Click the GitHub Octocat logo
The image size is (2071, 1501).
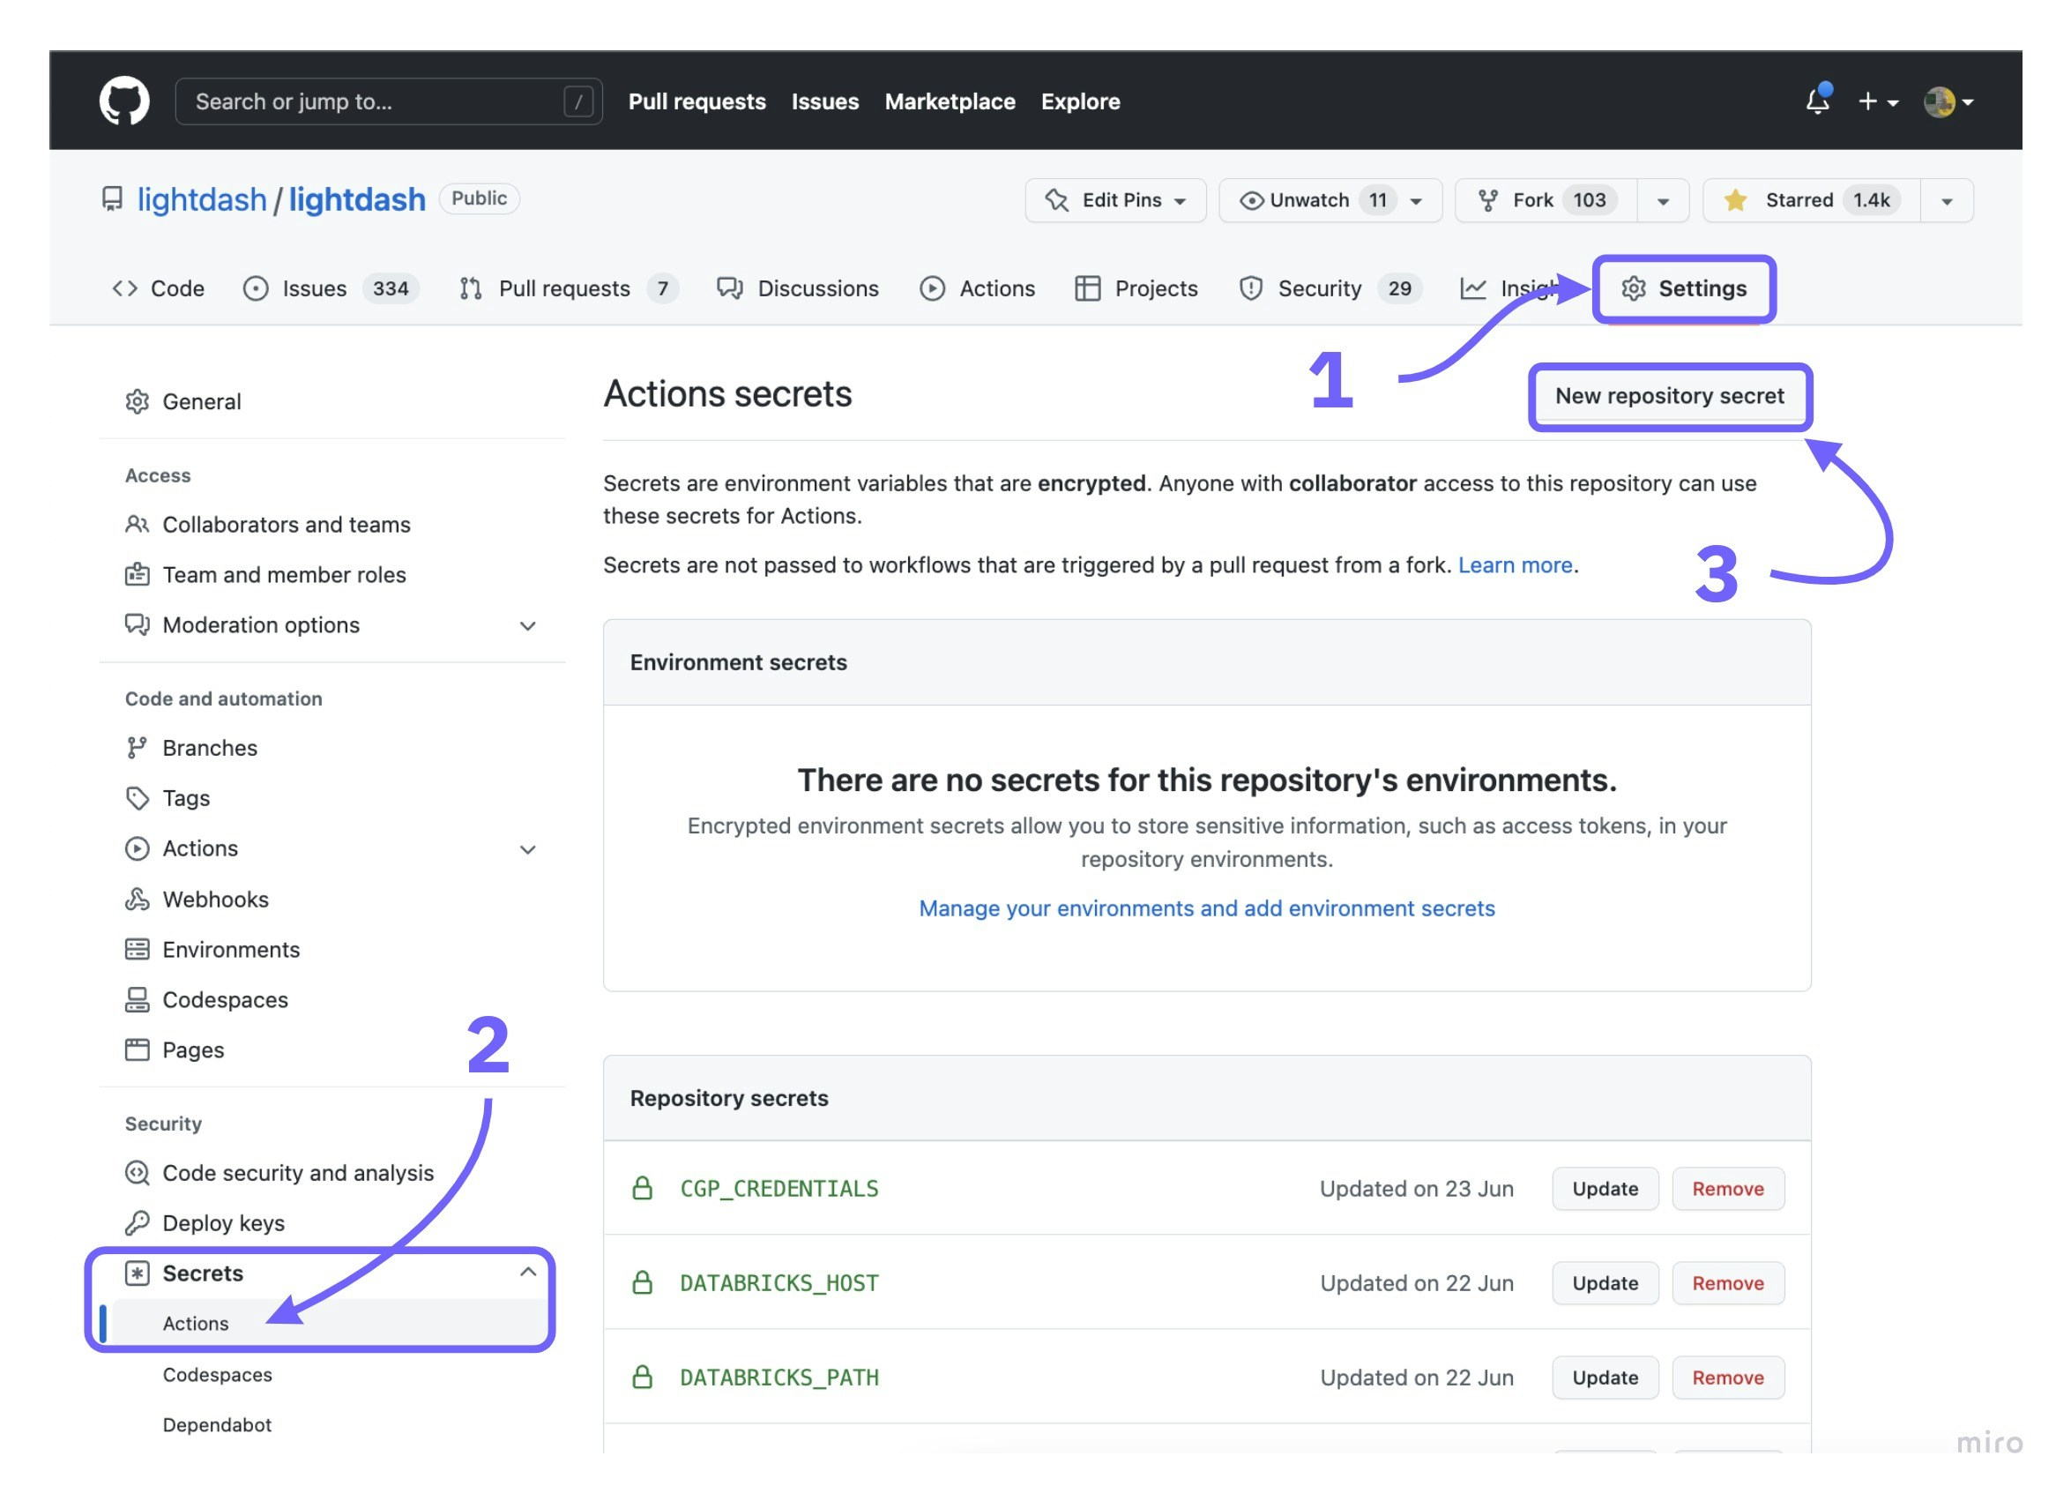pos(124,101)
